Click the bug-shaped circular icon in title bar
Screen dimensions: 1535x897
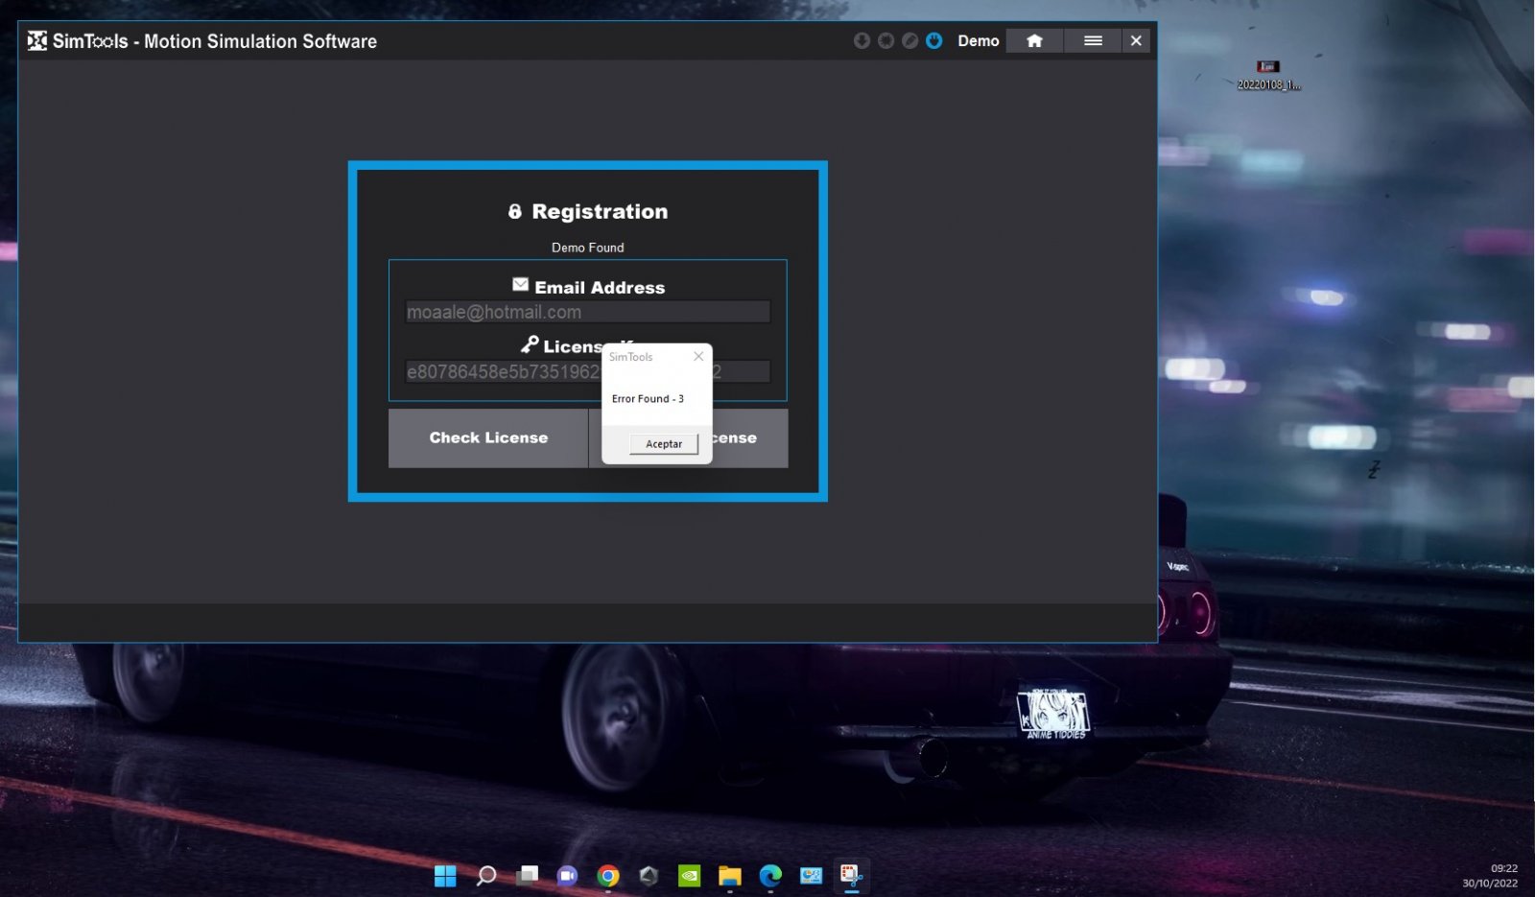886,40
